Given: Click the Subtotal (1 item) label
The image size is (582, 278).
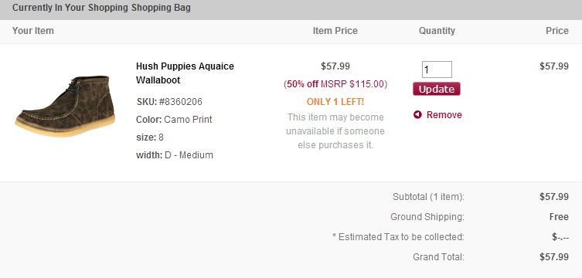Looking at the screenshot, I should tap(429, 197).
